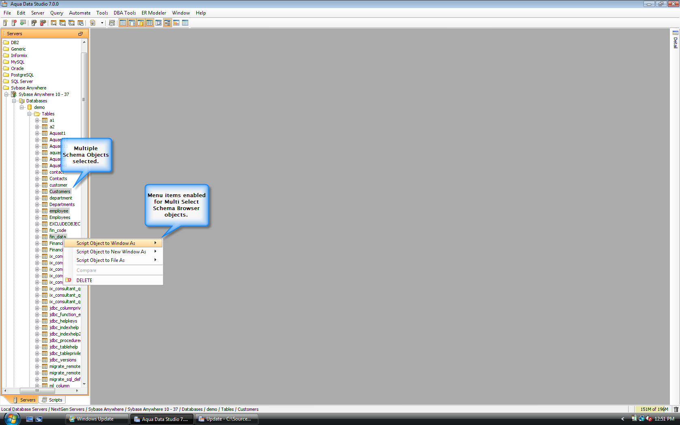Click the Servers tree scroll down arrow

coord(84,384)
